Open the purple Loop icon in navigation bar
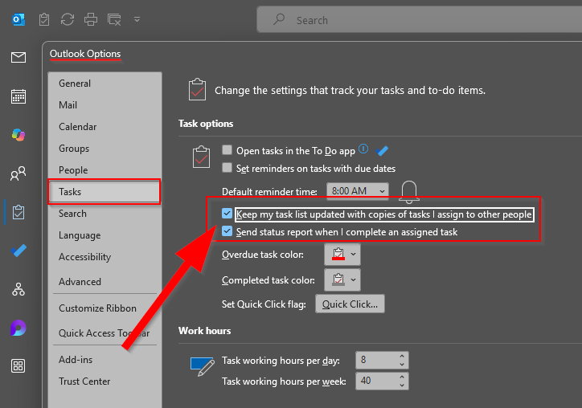 [x=18, y=328]
